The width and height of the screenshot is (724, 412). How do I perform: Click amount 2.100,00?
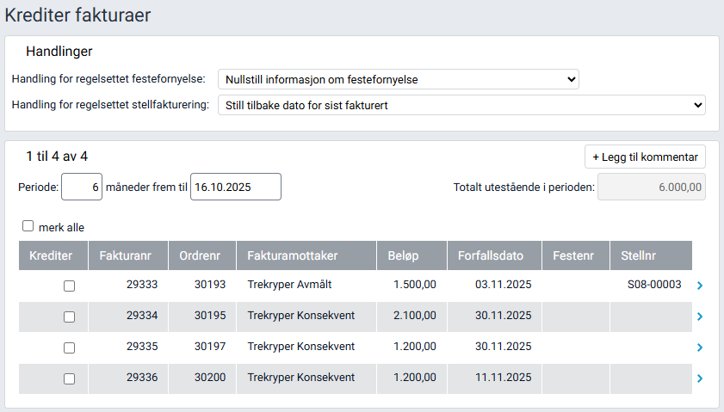click(x=415, y=315)
